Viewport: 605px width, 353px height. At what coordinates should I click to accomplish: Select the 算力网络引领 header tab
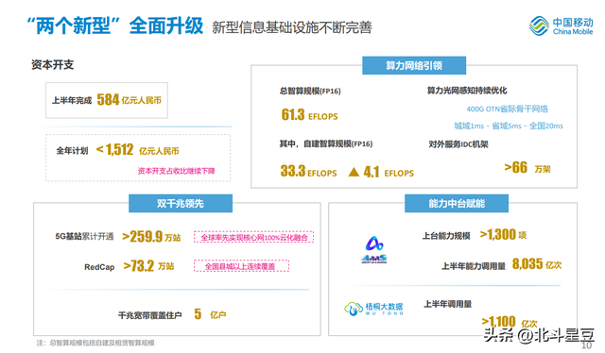point(414,65)
